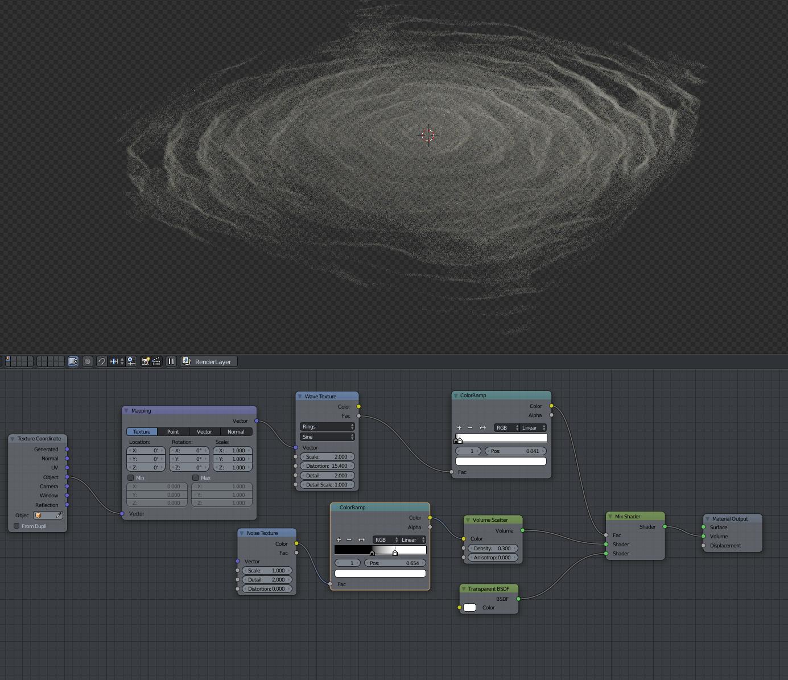Click Scale 2.000 field in Wave Texture

coord(327,457)
